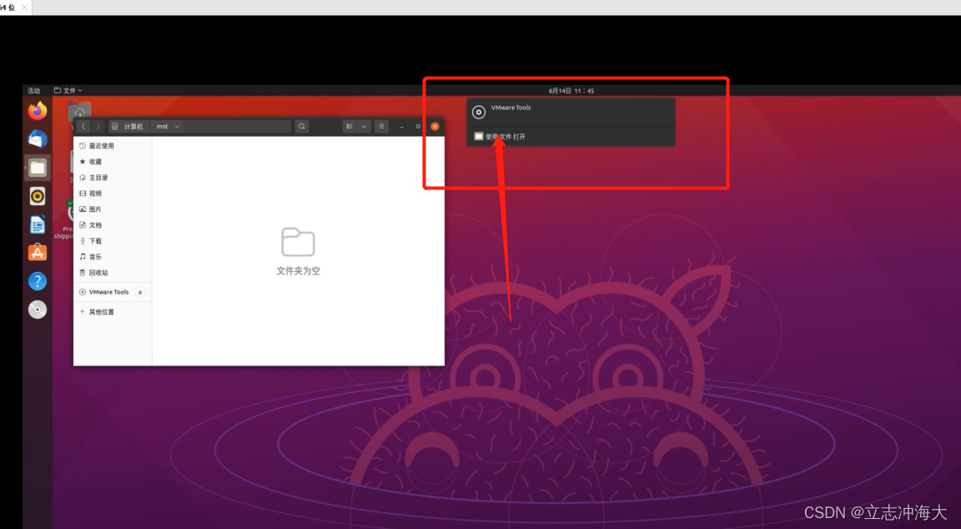Open the Home folder desktop icon

point(79,111)
